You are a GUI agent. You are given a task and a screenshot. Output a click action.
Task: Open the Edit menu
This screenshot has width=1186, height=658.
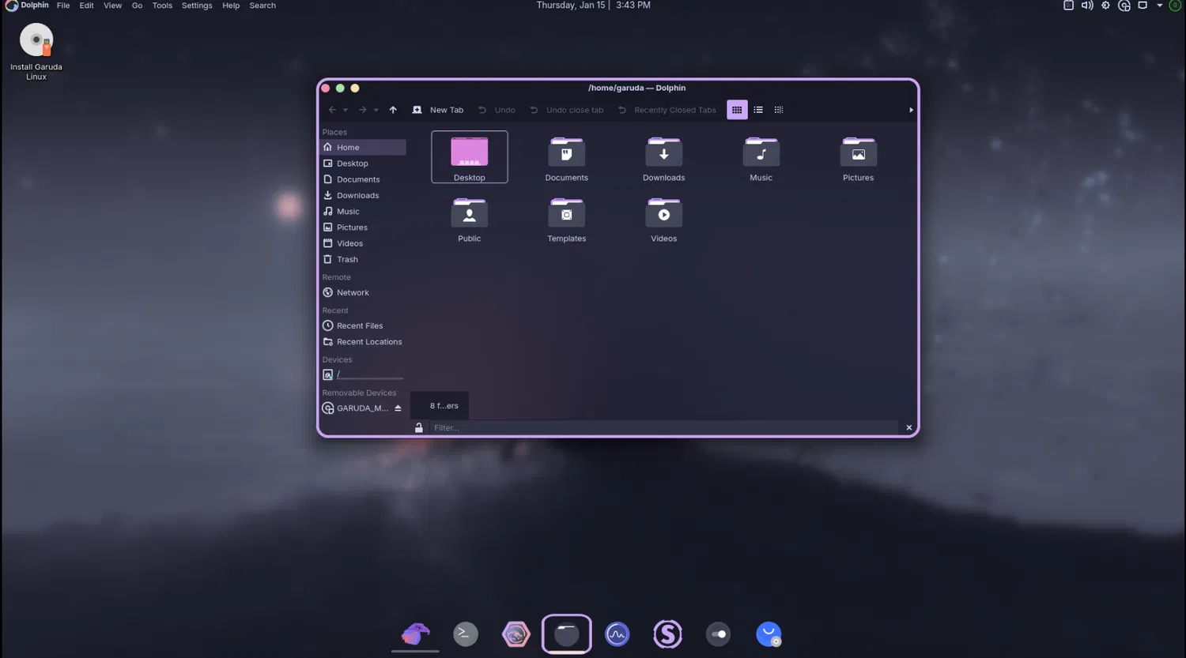[86, 6]
